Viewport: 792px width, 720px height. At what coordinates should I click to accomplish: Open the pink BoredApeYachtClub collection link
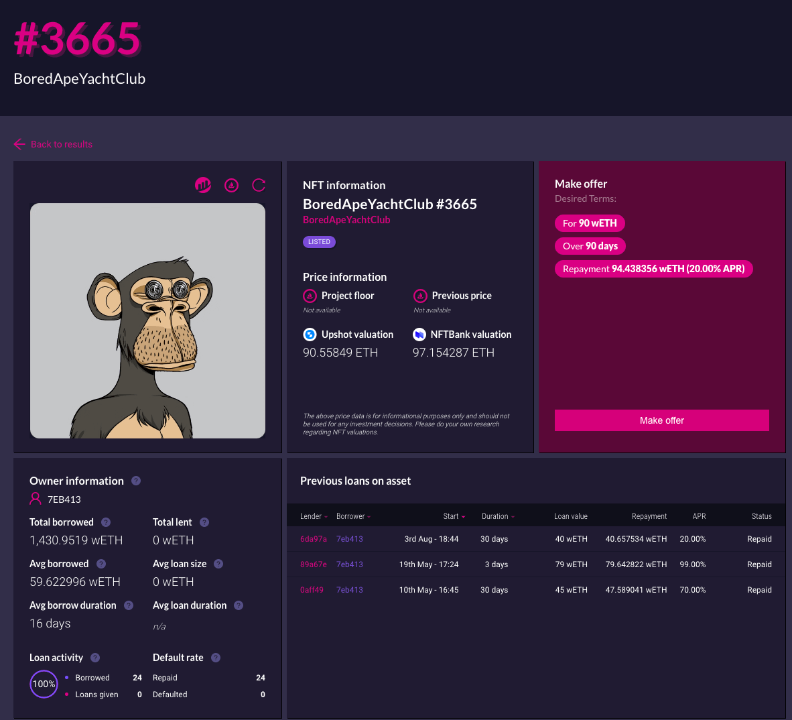pos(346,220)
